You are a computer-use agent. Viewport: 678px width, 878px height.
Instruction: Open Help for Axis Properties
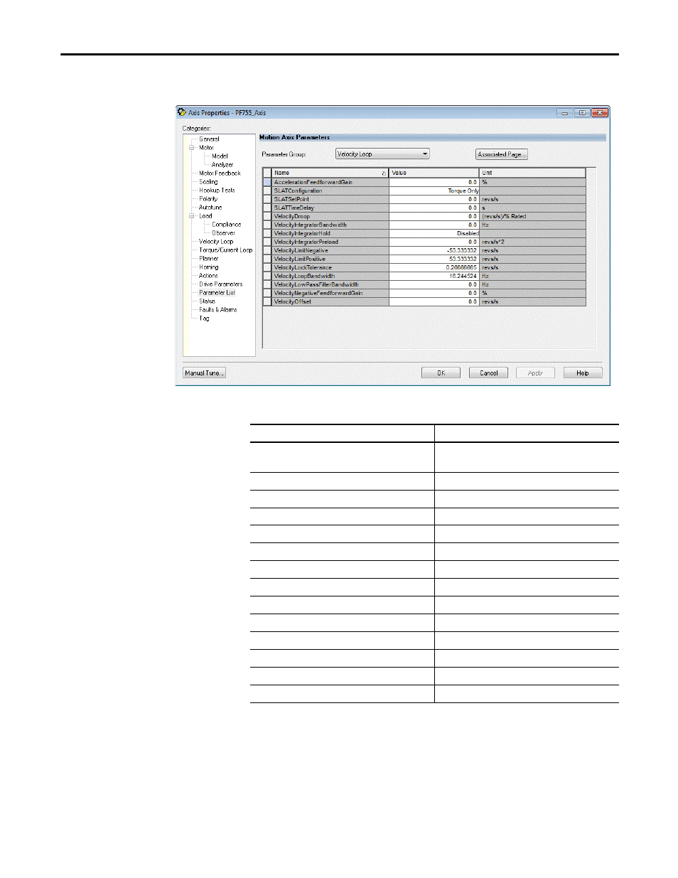click(x=583, y=373)
